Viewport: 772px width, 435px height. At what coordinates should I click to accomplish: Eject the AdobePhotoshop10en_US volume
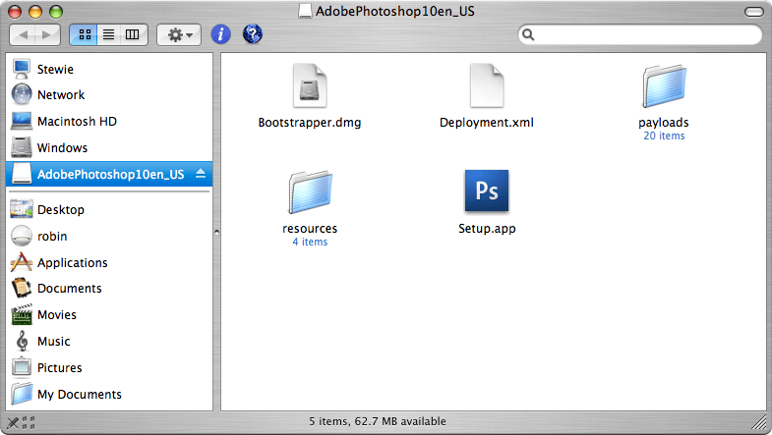click(x=201, y=174)
